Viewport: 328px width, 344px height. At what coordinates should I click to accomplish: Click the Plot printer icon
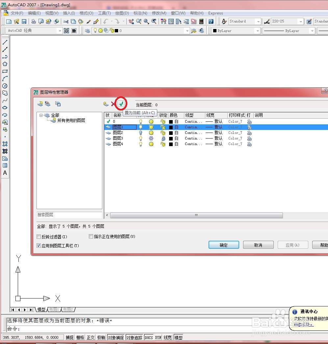click(34, 21)
